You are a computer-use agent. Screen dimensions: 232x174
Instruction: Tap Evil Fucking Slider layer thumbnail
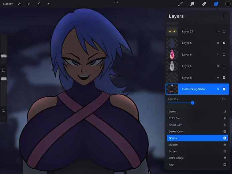click(172, 89)
